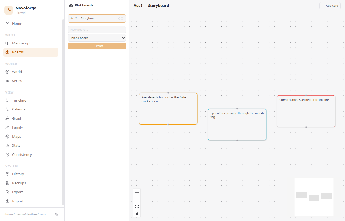
Task: Click the Novoforge hammer logo icon
Action: point(9,10)
